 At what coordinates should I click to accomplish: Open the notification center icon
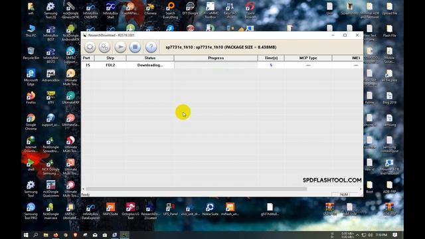[395, 235]
